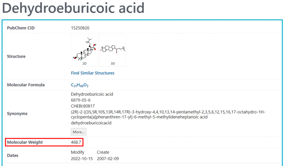286x166 pixels.
Task: Click Find Similar Structures link
Action: [93, 73]
